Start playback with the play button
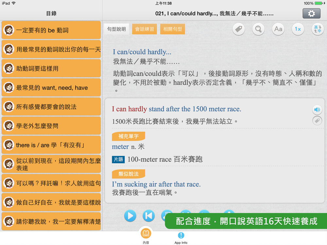This screenshot has width=327, height=245. [x=130, y=216]
